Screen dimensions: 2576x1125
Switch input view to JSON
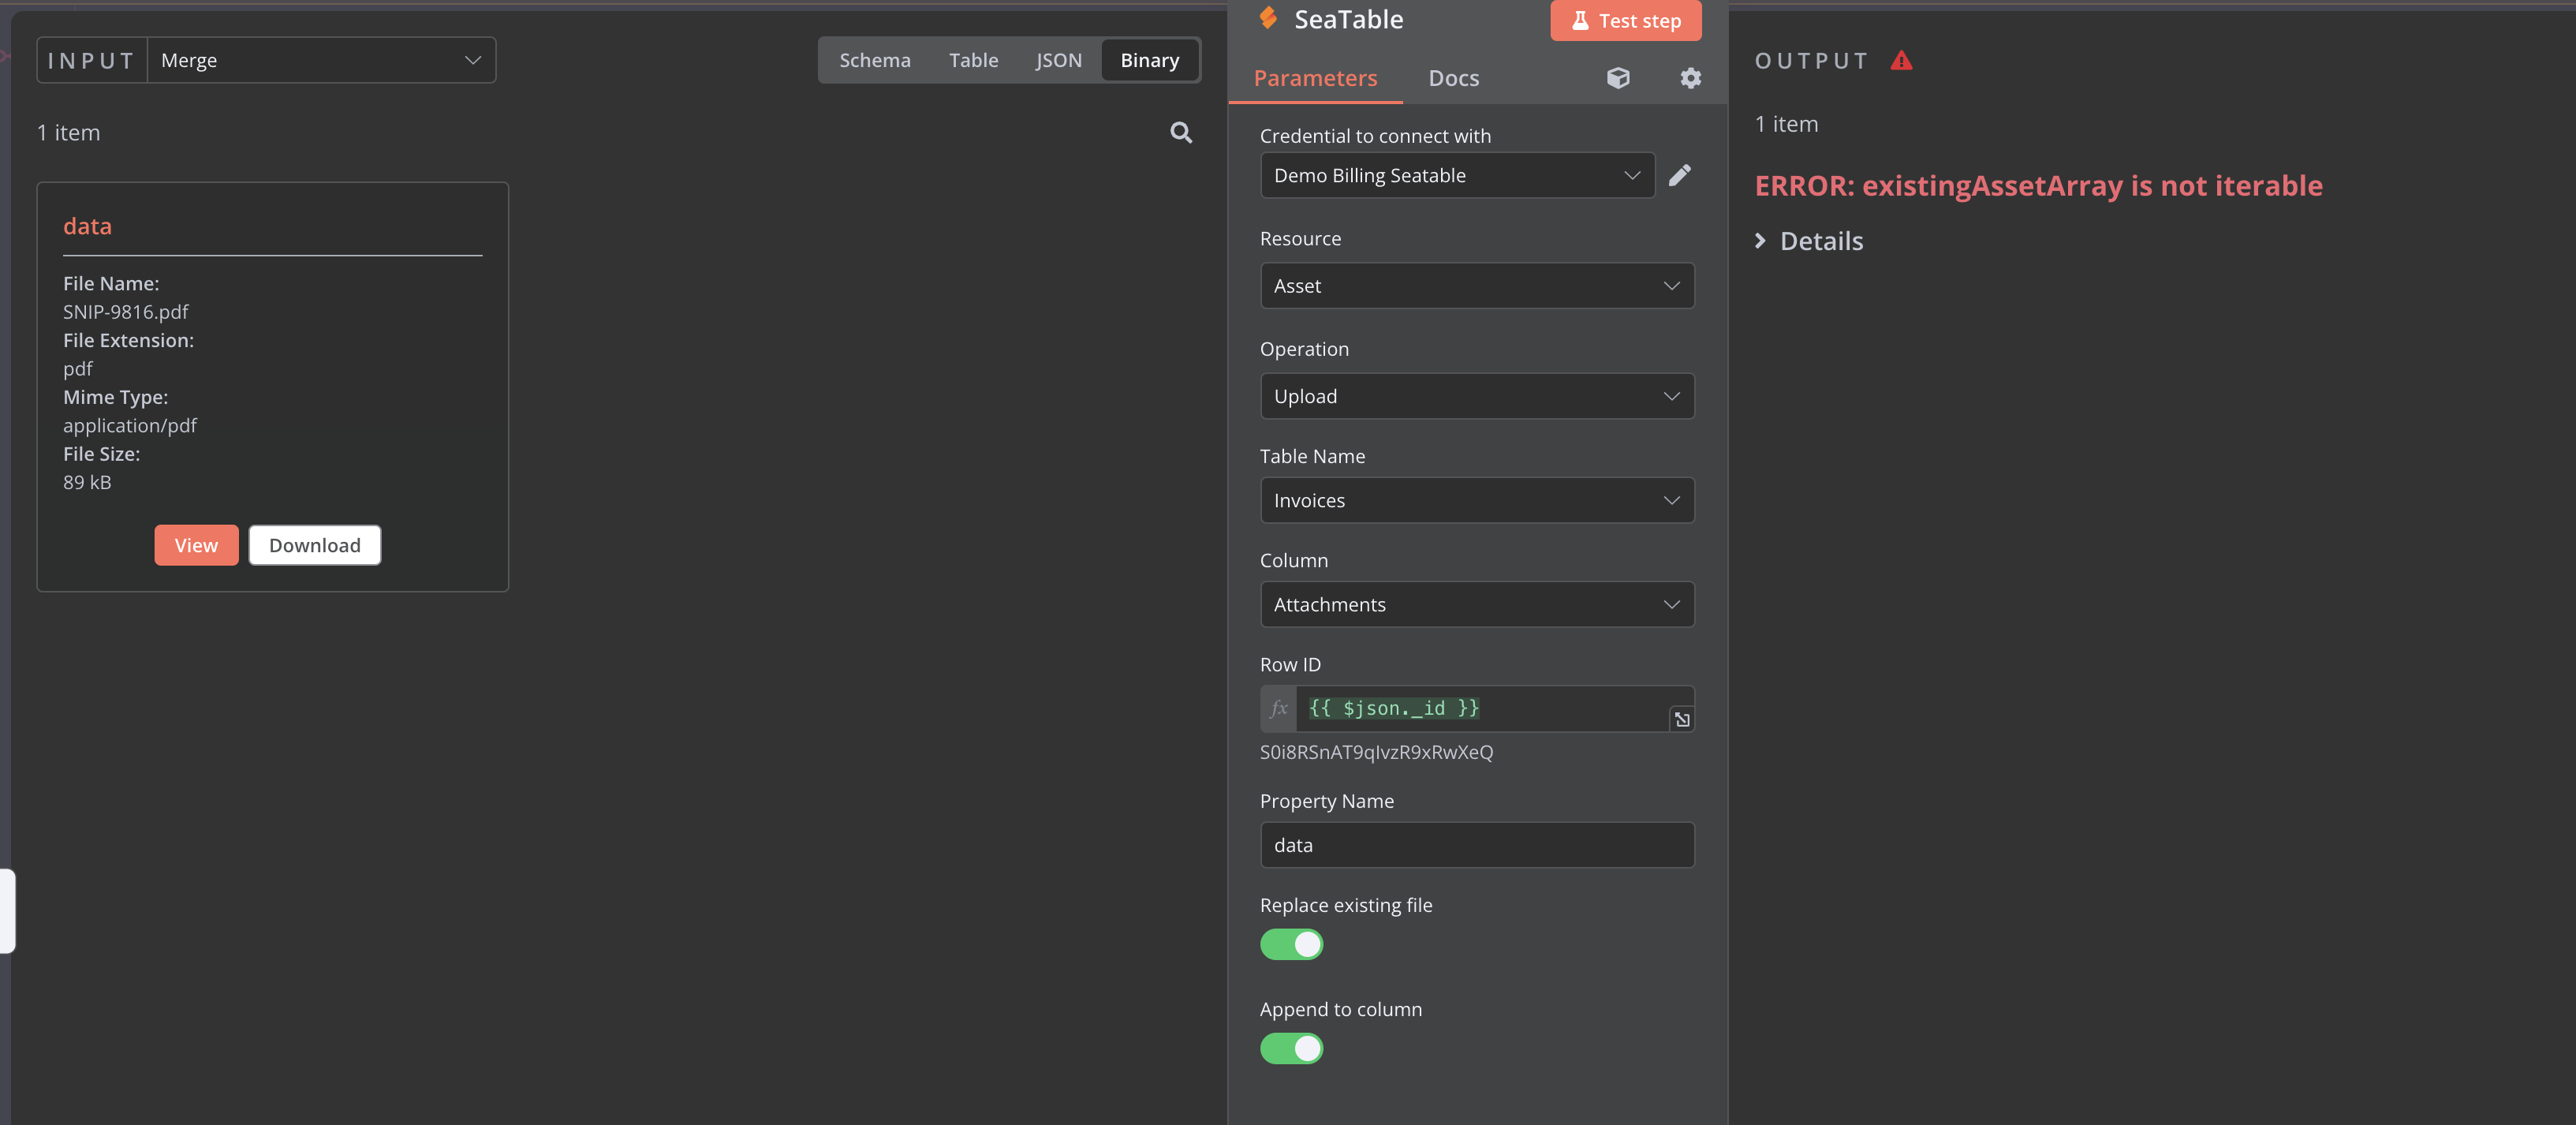[1058, 60]
